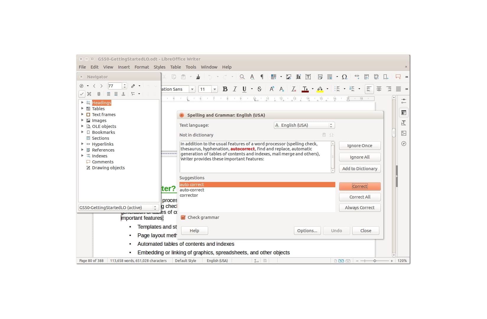Screen dimensions: 487x319
Task: Click the Navigator previous element arrow
Action: [94, 86]
